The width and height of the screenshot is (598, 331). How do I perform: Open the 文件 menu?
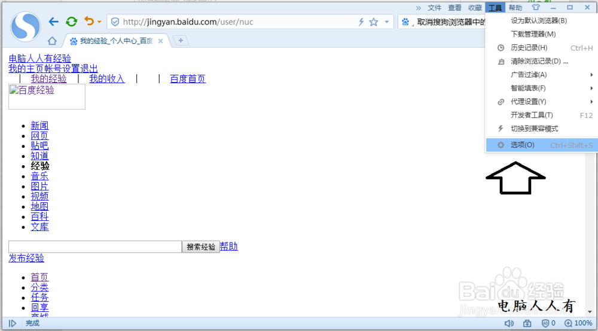(434, 8)
